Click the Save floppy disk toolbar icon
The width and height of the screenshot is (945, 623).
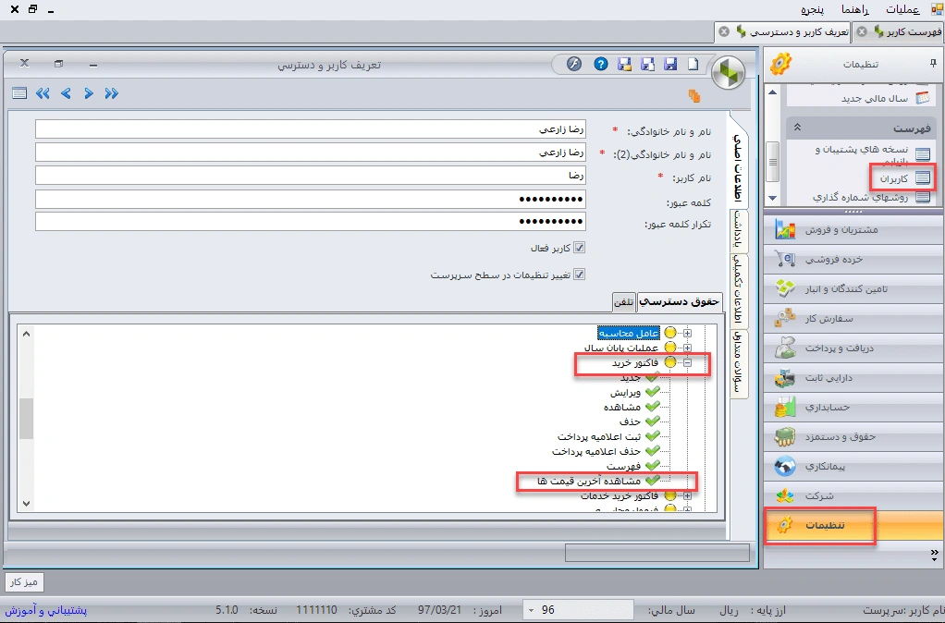(670, 66)
